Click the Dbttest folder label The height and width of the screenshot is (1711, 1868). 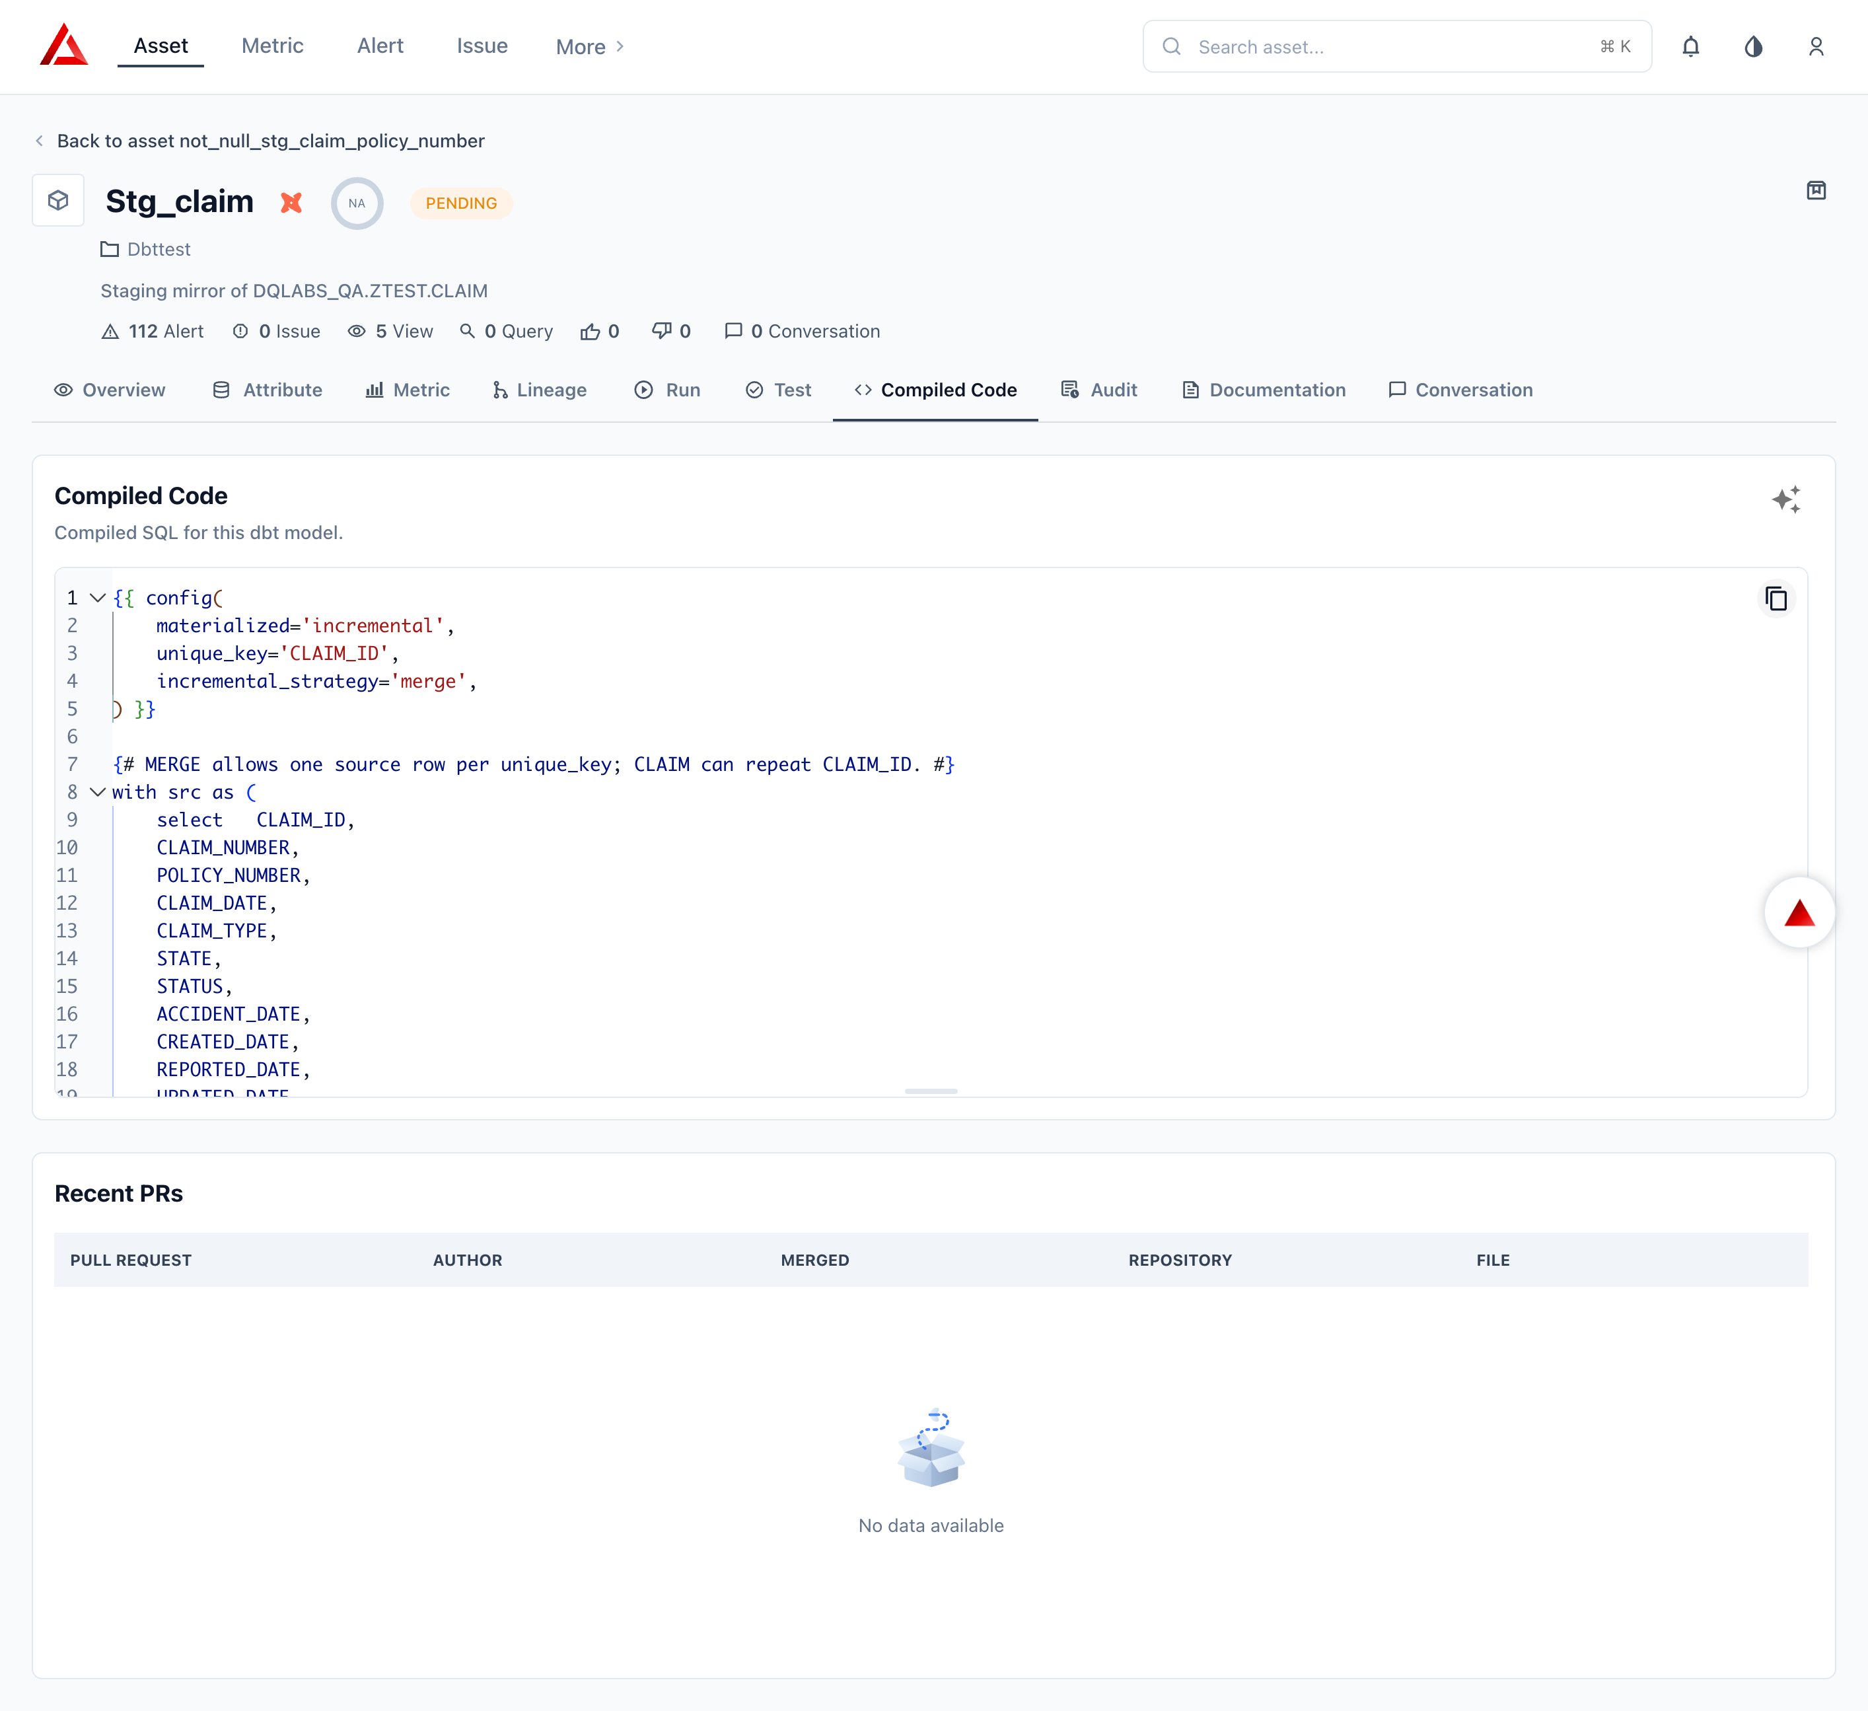point(159,249)
